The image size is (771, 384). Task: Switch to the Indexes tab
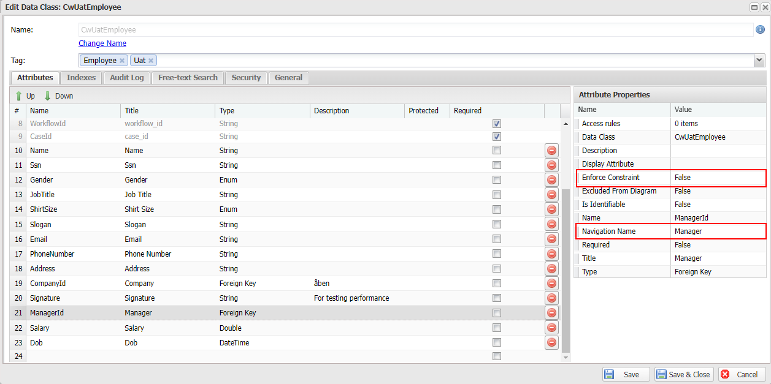pos(82,78)
